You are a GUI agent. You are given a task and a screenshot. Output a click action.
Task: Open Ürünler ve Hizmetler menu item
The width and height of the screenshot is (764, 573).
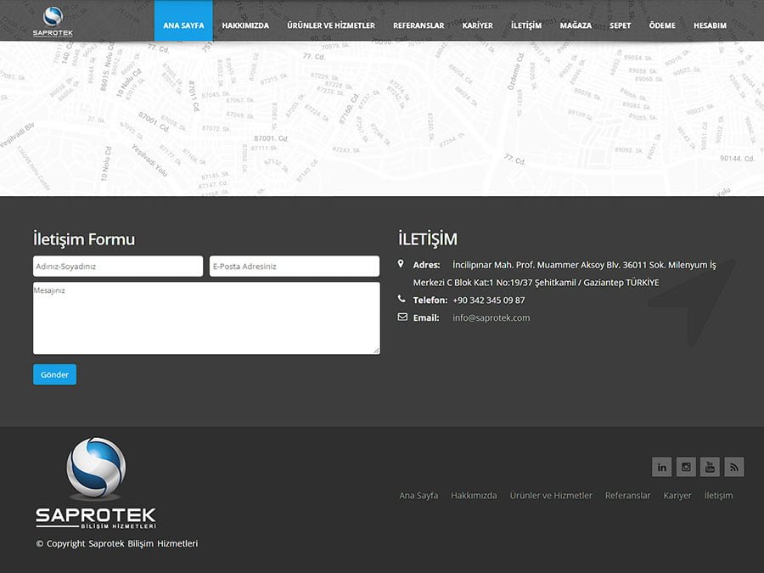[331, 25]
